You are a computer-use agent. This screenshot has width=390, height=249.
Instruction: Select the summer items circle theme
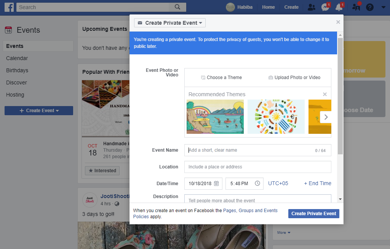(x=276, y=117)
